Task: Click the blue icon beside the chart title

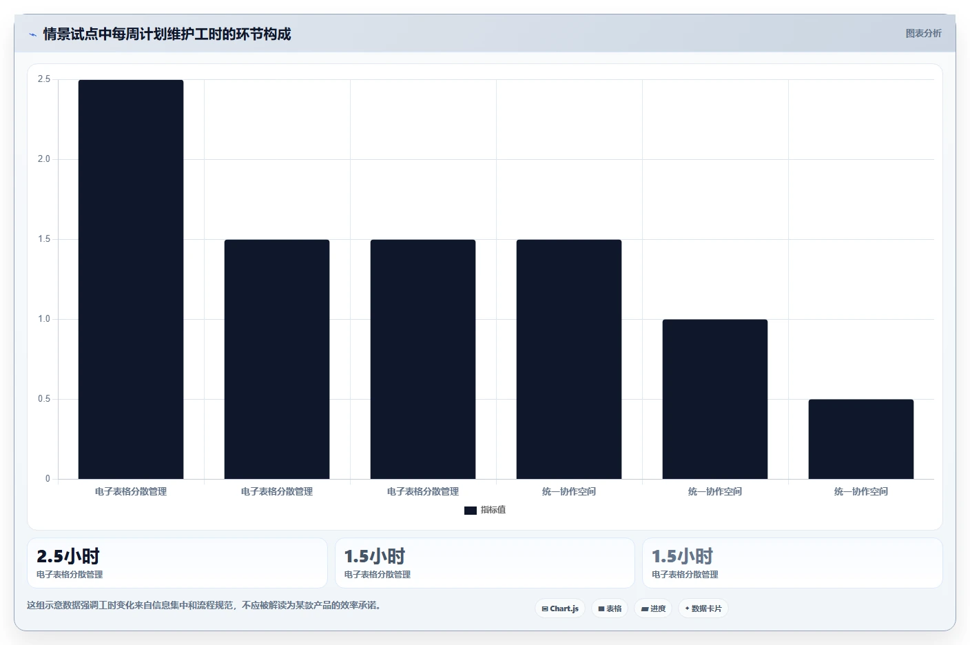Action: tap(32, 34)
